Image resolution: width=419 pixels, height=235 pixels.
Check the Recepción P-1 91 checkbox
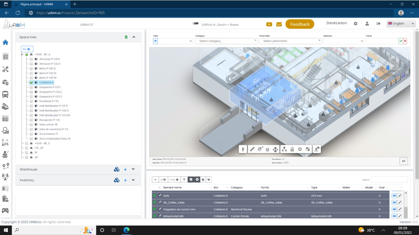click(31, 120)
